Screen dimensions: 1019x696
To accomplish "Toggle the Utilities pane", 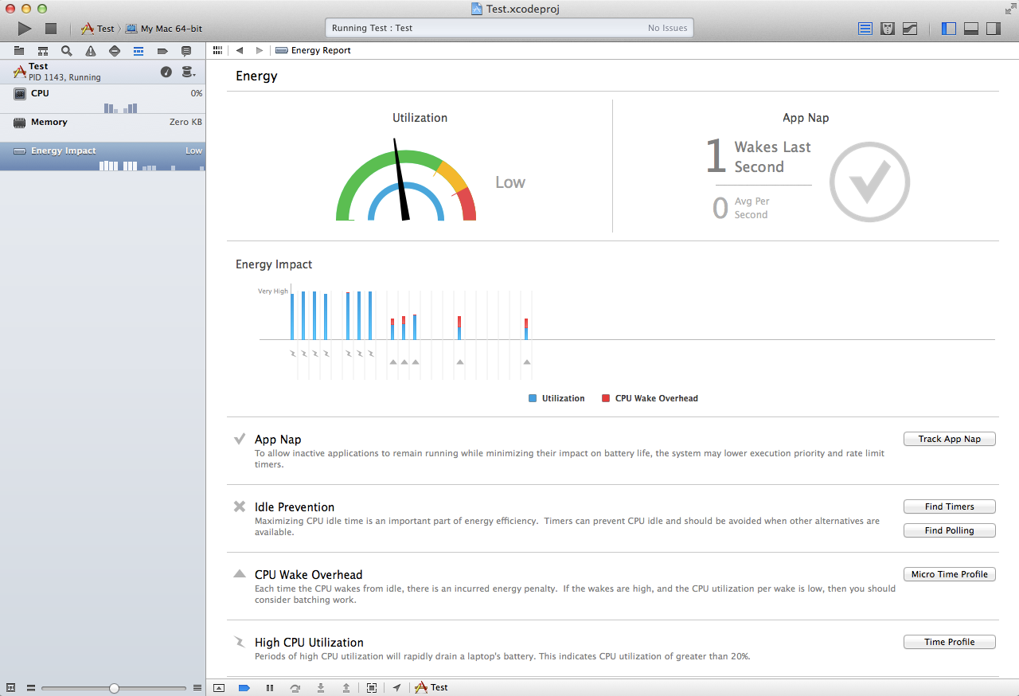I will tap(994, 29).
